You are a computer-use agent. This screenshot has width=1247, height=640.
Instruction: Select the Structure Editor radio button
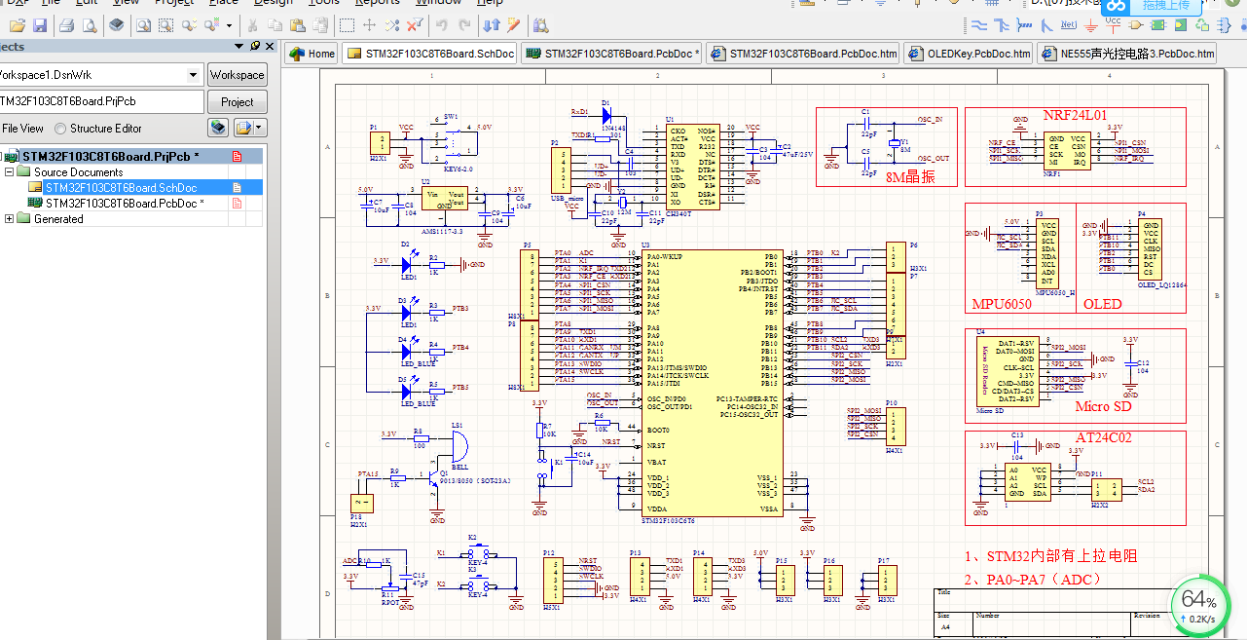pos(61,129)
